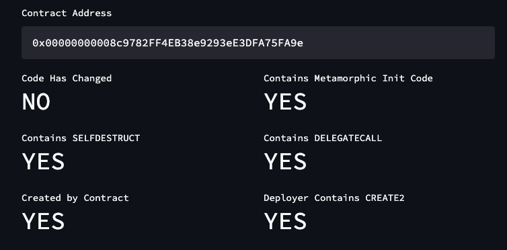
Task: Click the Contains Metamorphic Init Code label
Action: click(348, 78)
